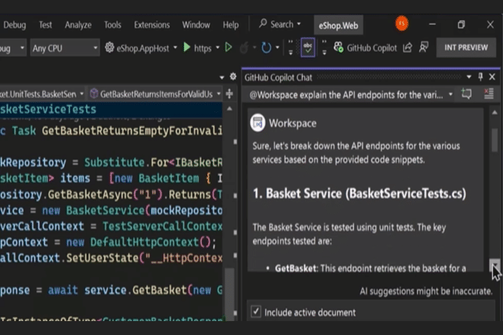Viewport: 503px width, 335px height.
Task: Open the Extensions menu
Action: [152, 25]
